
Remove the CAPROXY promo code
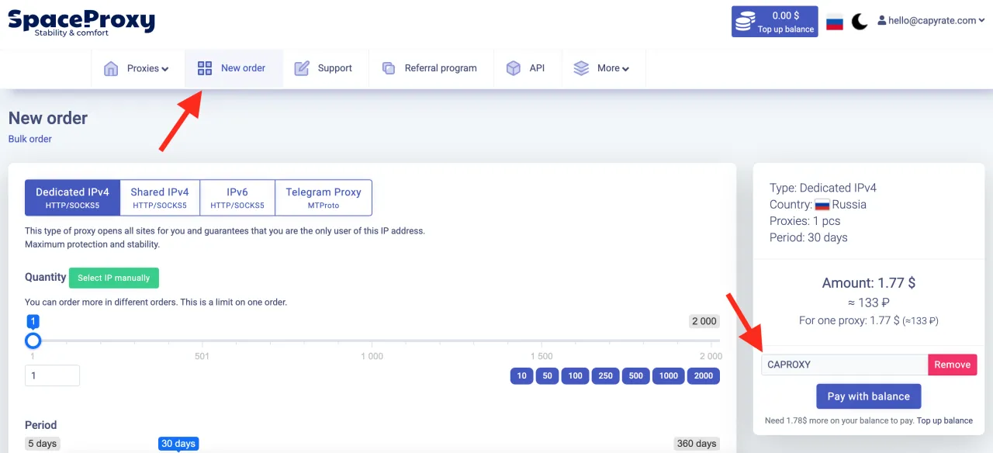952,365
